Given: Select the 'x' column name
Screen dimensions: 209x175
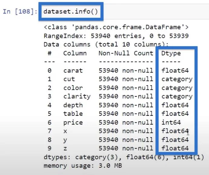Looking at the screenshot, I should pyautogui.click(x=65, y=131).
